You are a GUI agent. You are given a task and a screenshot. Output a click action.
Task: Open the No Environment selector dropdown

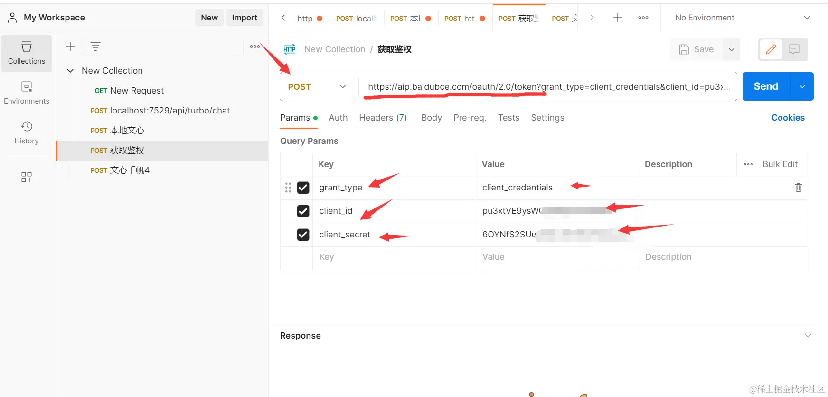pyautogui.click(x=743, y=18)
